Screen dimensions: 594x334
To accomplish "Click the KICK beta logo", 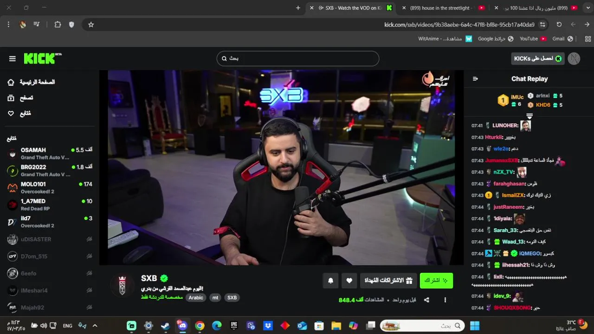I will (43, 58).
